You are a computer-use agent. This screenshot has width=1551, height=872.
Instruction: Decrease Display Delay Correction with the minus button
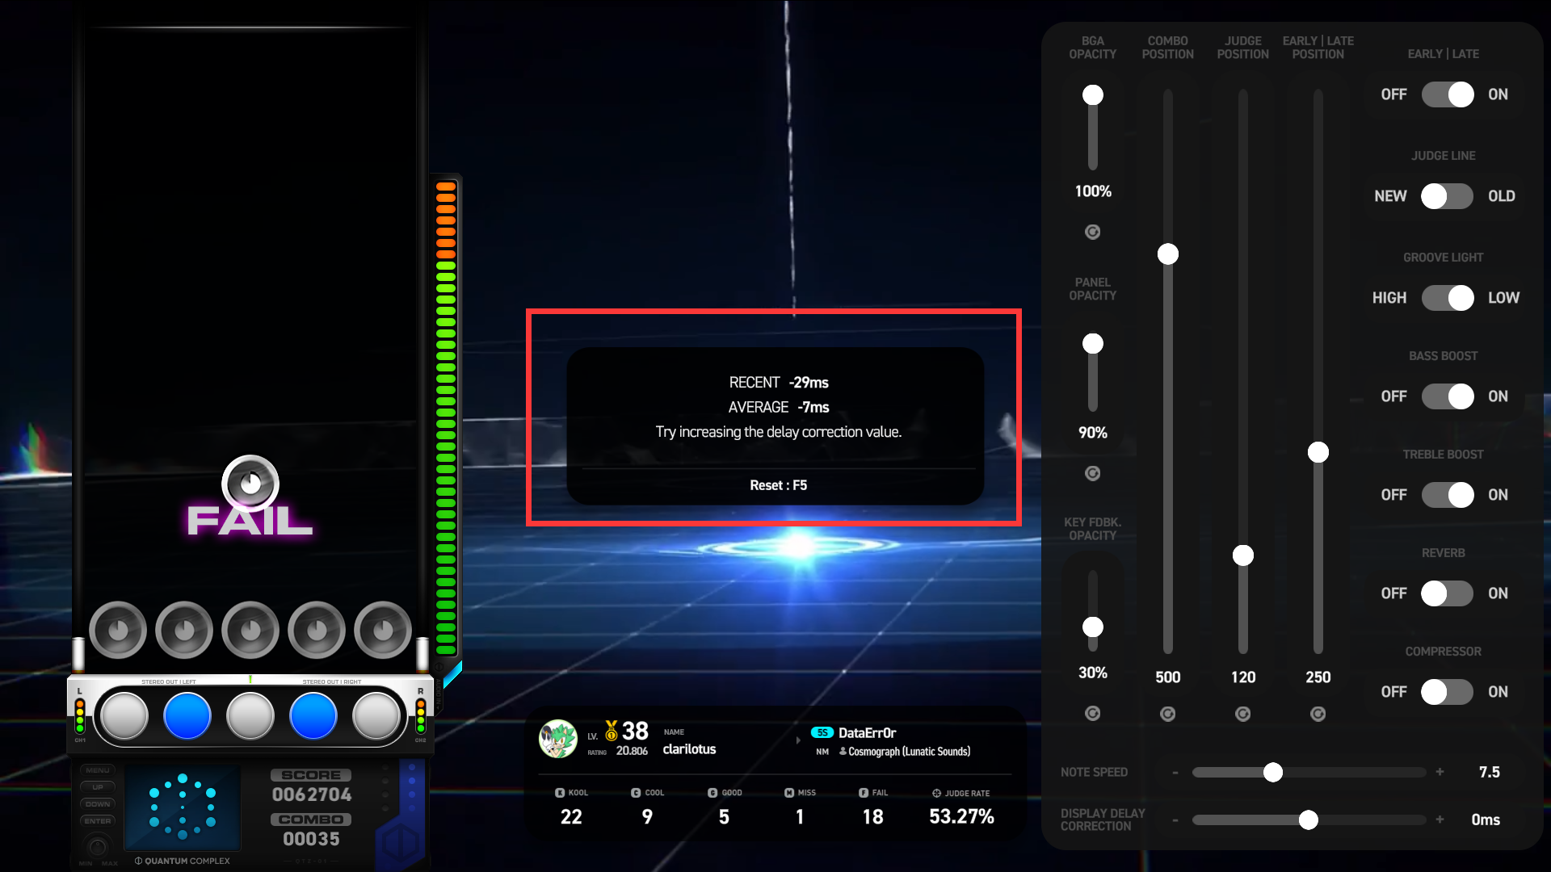1175,820
